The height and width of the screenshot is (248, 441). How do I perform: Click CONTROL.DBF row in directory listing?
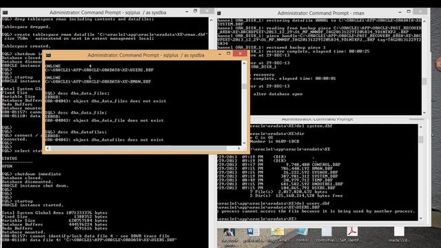(279, 165)
